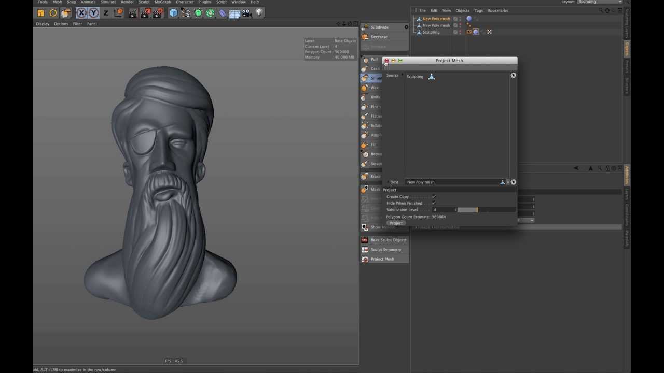Click the light bulb icon in the toolbar

259,12
